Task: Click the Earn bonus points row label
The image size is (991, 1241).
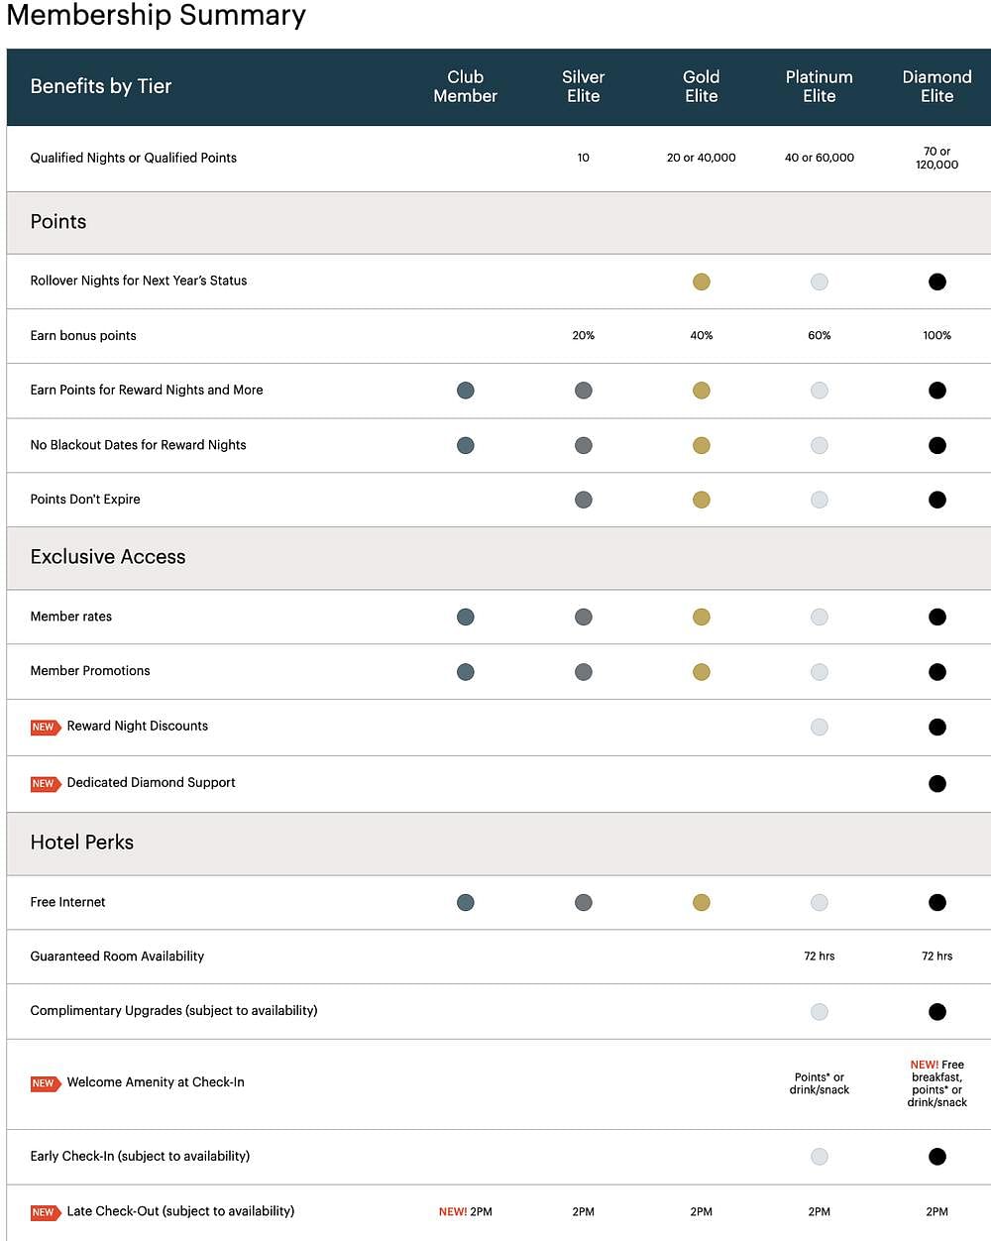Action: click(83, 336)
